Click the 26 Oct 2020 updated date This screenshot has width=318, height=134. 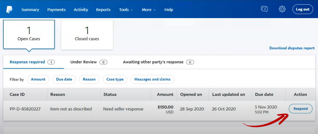click(x=224, y=109)
